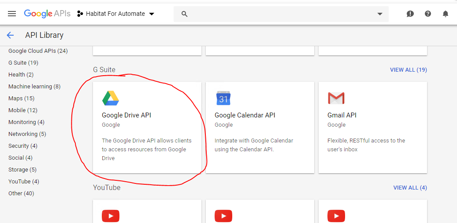
Task: Filter by YouTube (4) category
Action: 24,181
